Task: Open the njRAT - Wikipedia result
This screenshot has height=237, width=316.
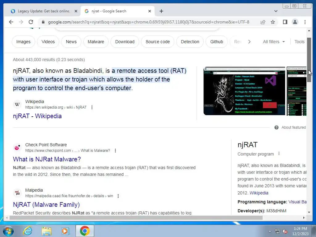Action: (x=37, y=116)
